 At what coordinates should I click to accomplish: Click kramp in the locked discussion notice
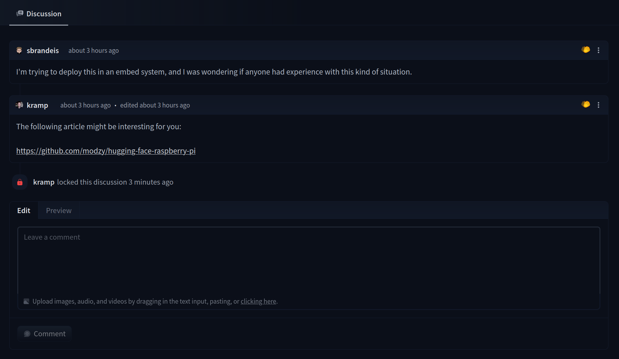coord(44,182)
